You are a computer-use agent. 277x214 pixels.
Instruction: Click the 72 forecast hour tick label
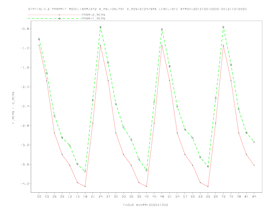223,197
